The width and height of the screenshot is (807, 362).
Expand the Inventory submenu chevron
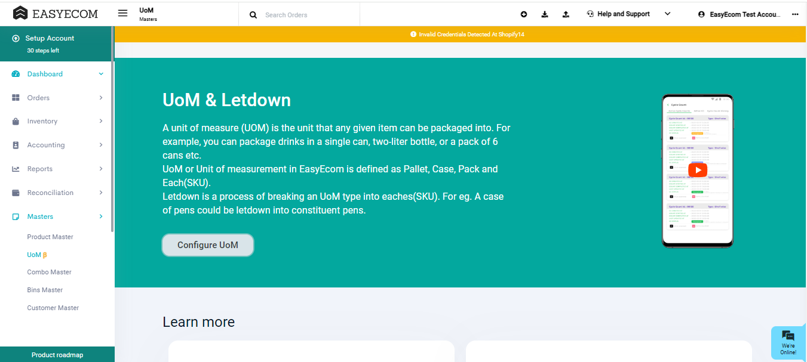(101, 121)
